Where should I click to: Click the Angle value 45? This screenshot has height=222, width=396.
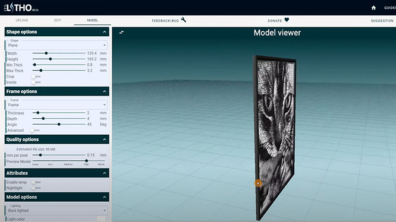tap(89, 124)
